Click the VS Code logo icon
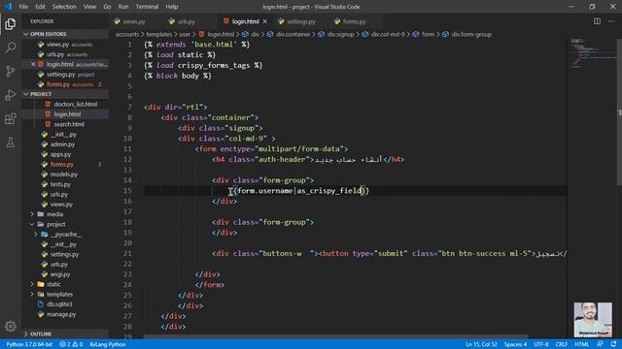This screenshot has width=622, height=349. coord(8,7)
